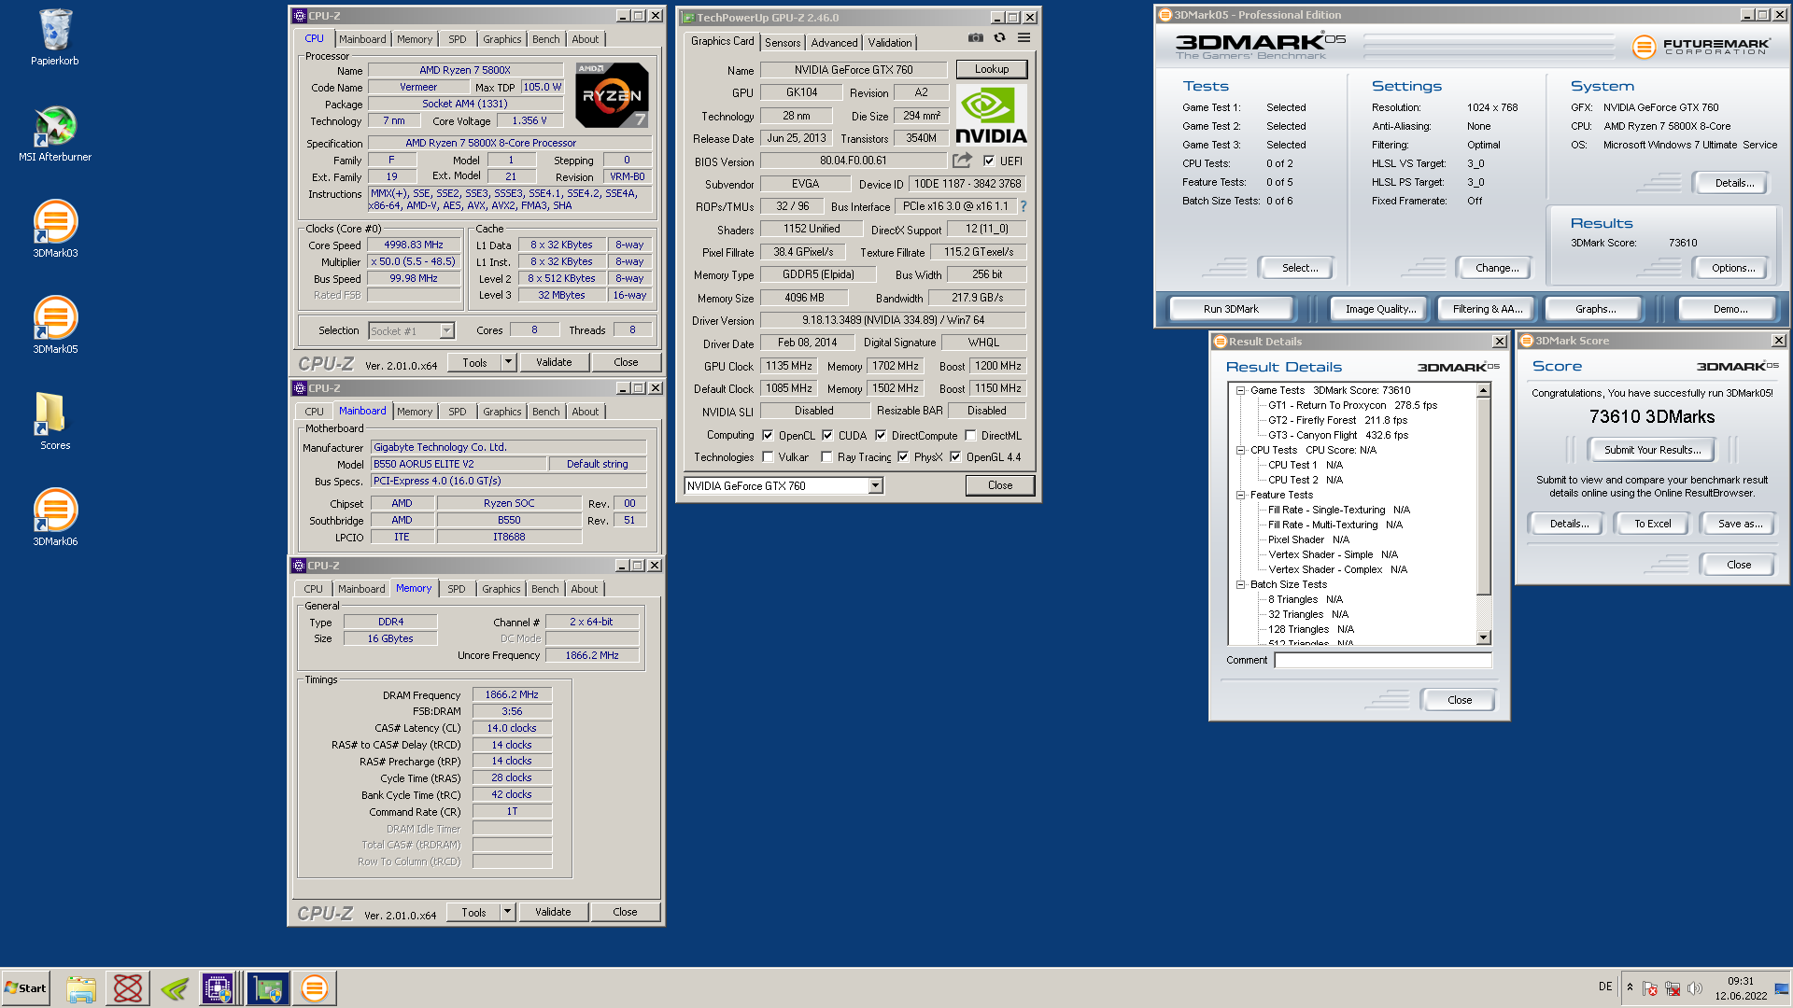This screenshot has width=1793, height=1008.
Task: Toggle the CUDA checkbox
Action: click(x=827, y=435)
